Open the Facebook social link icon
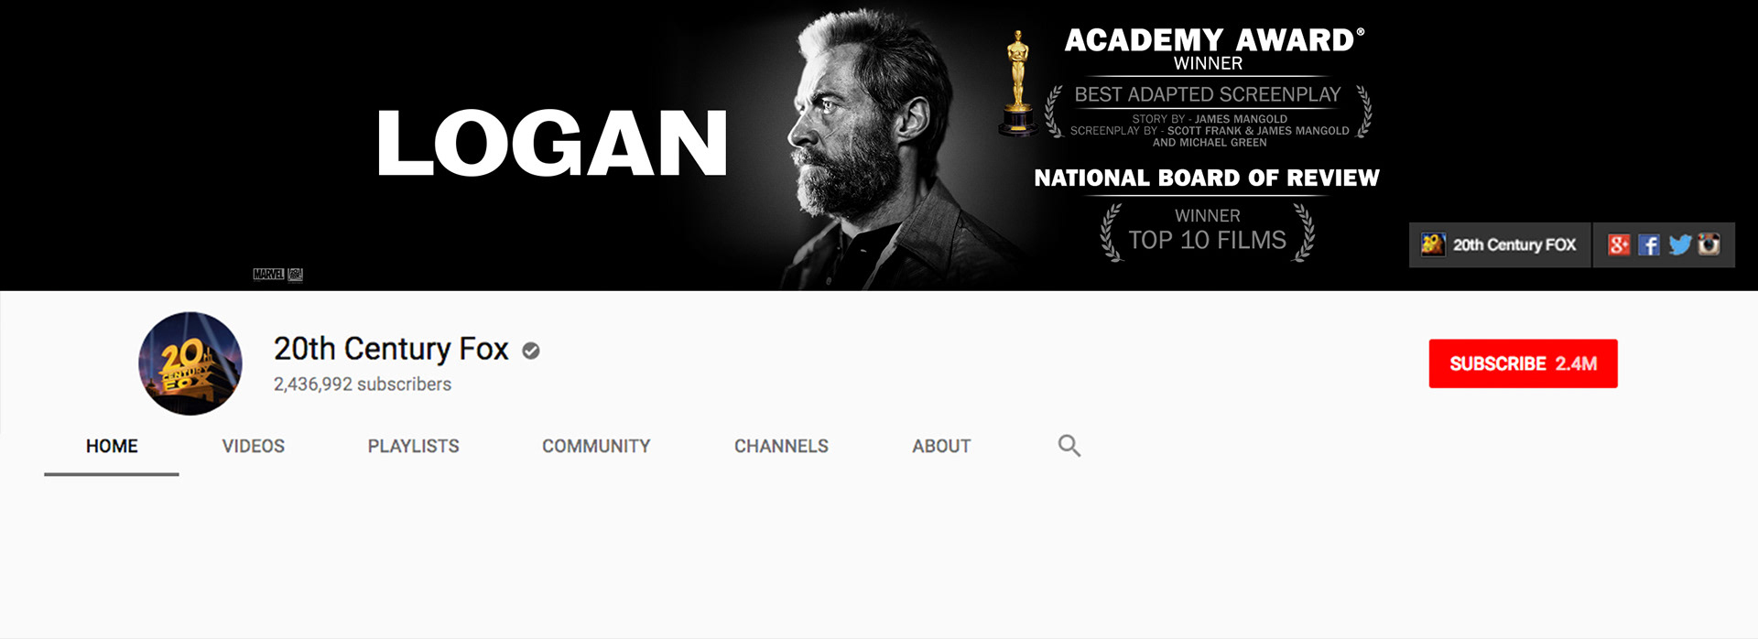The image size is (1758, 639). pyautogui.click(x=1649, y=245)
